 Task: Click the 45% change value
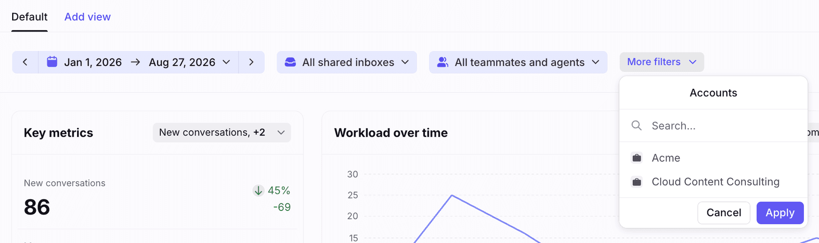click(x=279, y=191)
